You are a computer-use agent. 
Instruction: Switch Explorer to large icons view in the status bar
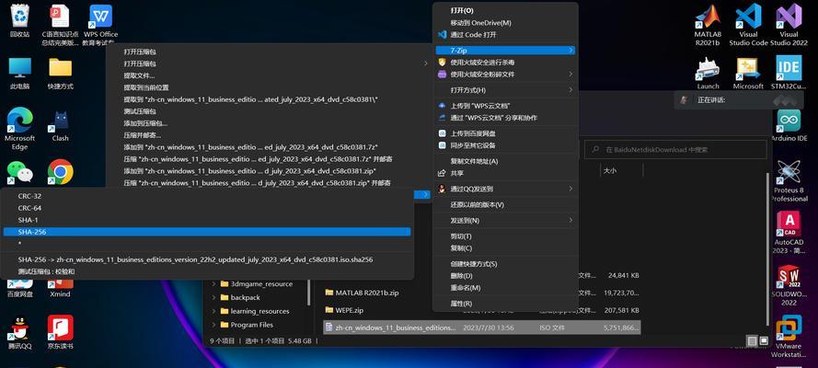click(x=764, y=340)
